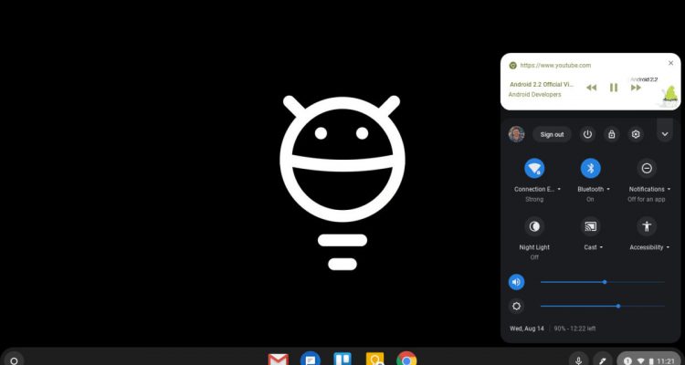
Task: Click the Sign out button
Action: tap(552, 134)
